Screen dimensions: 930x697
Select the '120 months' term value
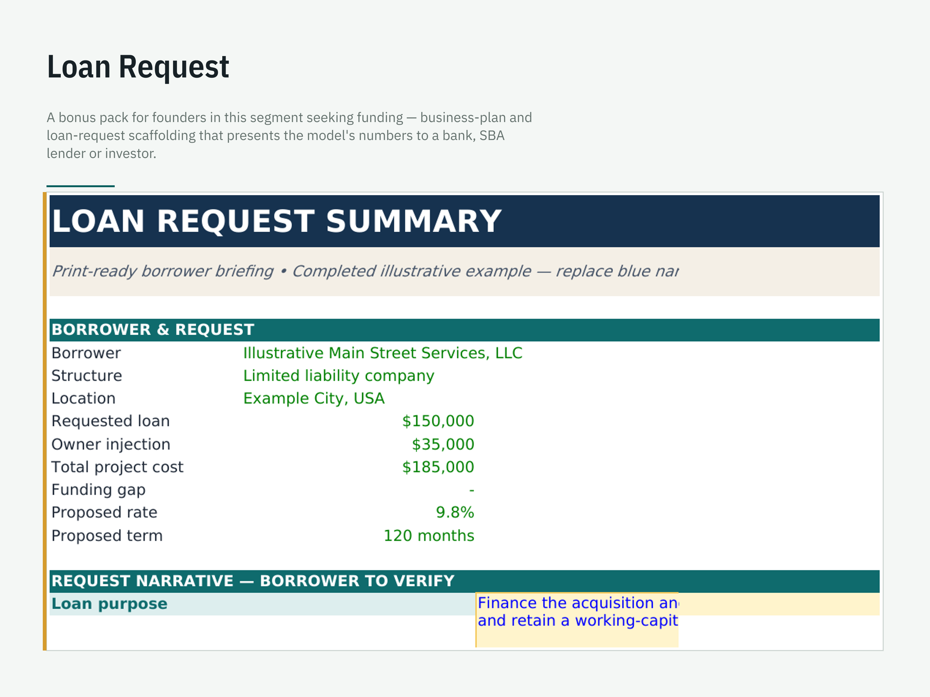click(x=429, y=536)
